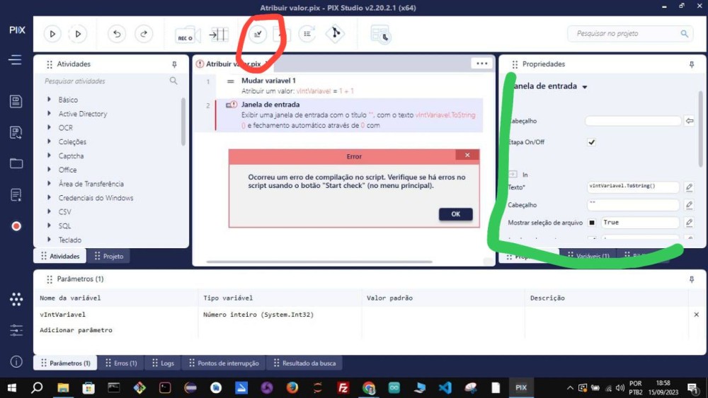Open the dots grid icon in sidebar

coord(16,299)
